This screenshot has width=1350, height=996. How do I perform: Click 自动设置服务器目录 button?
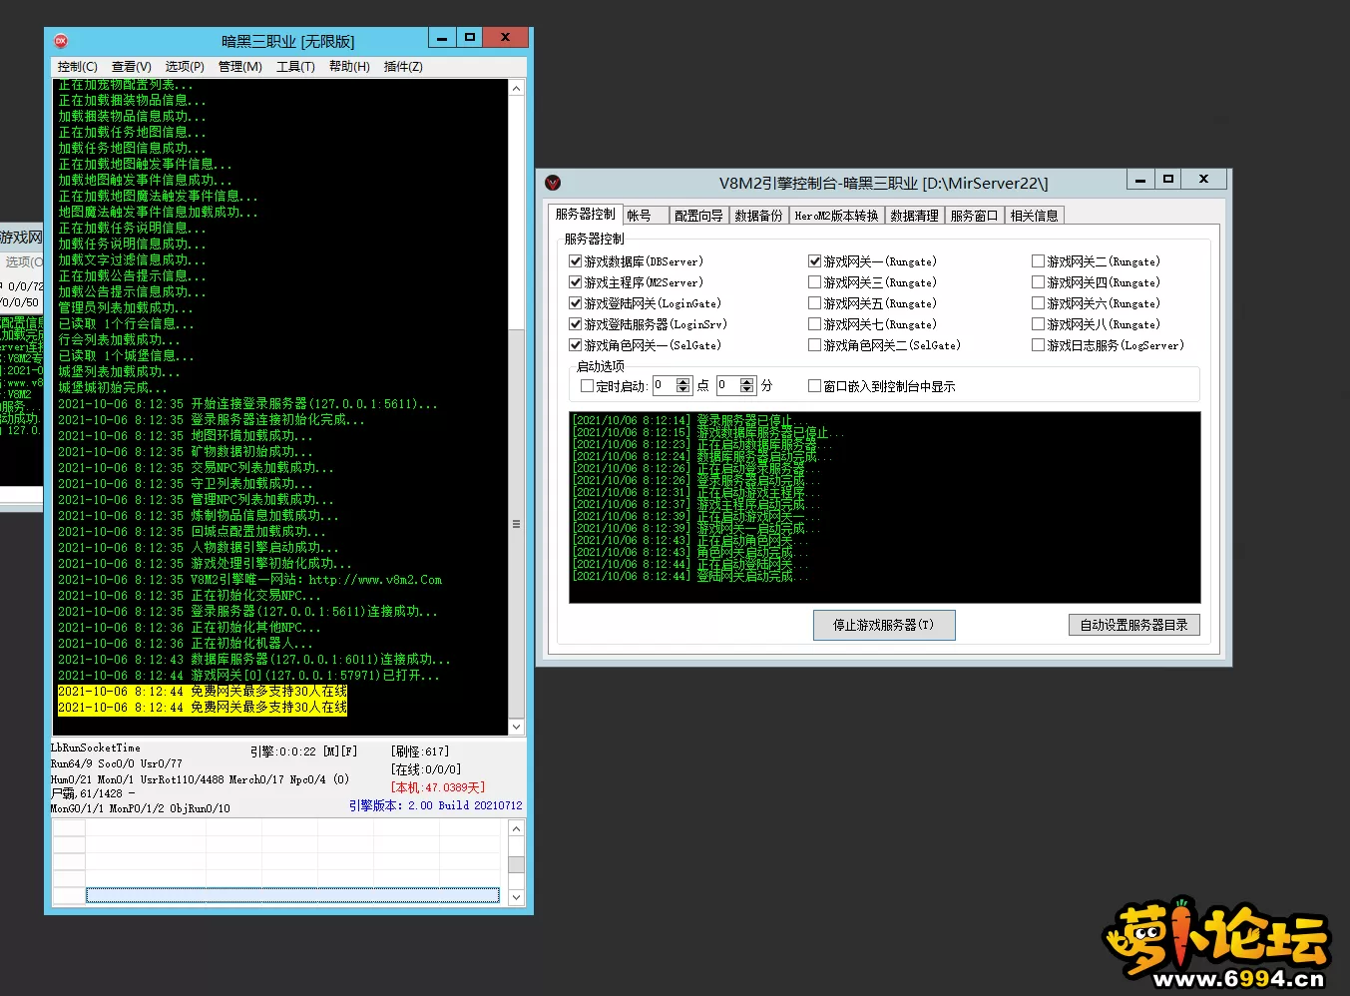coord(1133,625)
